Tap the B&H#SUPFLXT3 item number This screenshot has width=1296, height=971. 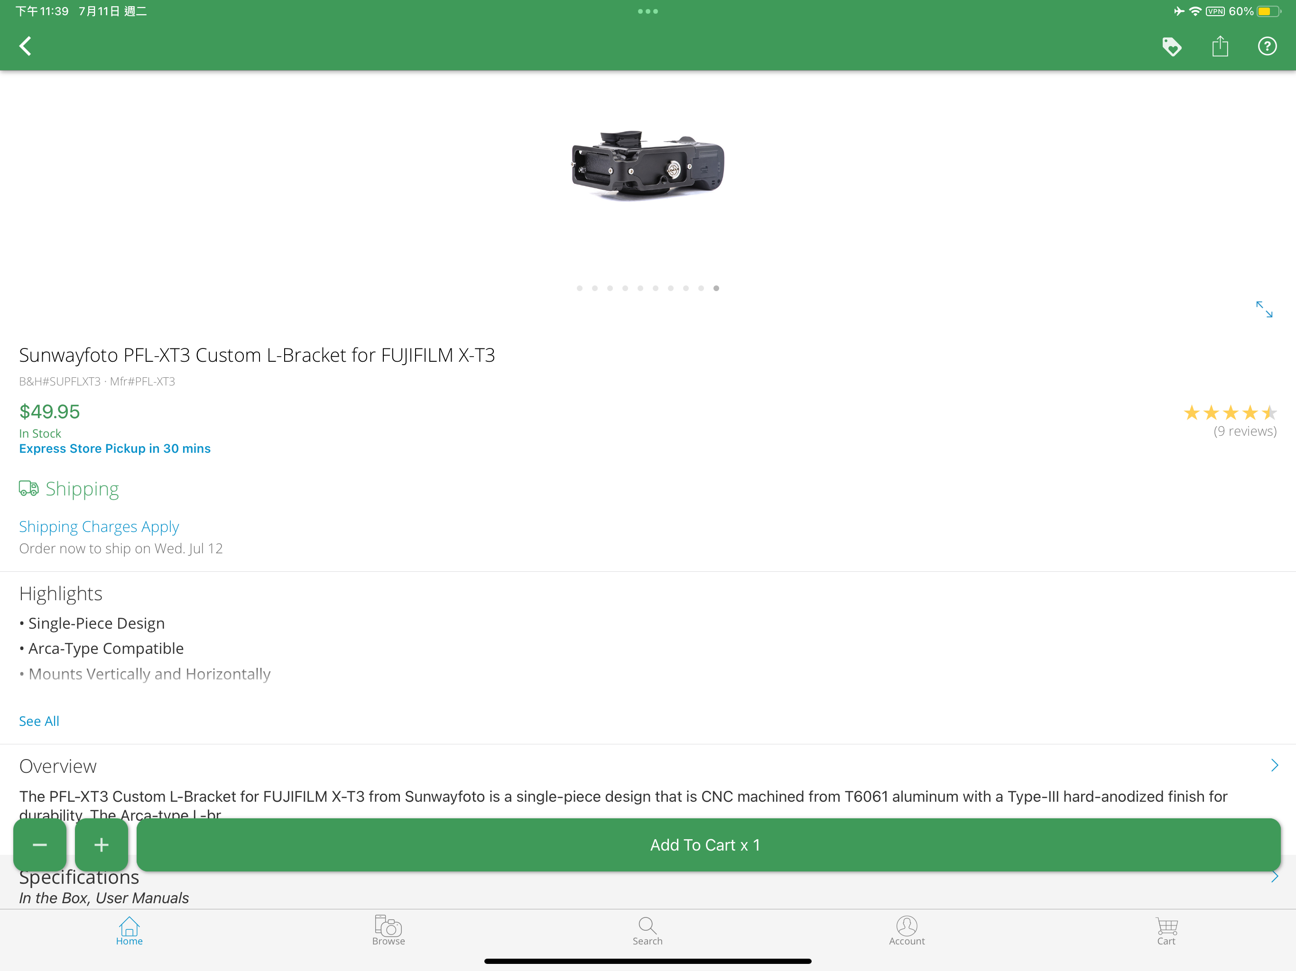[60, 381]
